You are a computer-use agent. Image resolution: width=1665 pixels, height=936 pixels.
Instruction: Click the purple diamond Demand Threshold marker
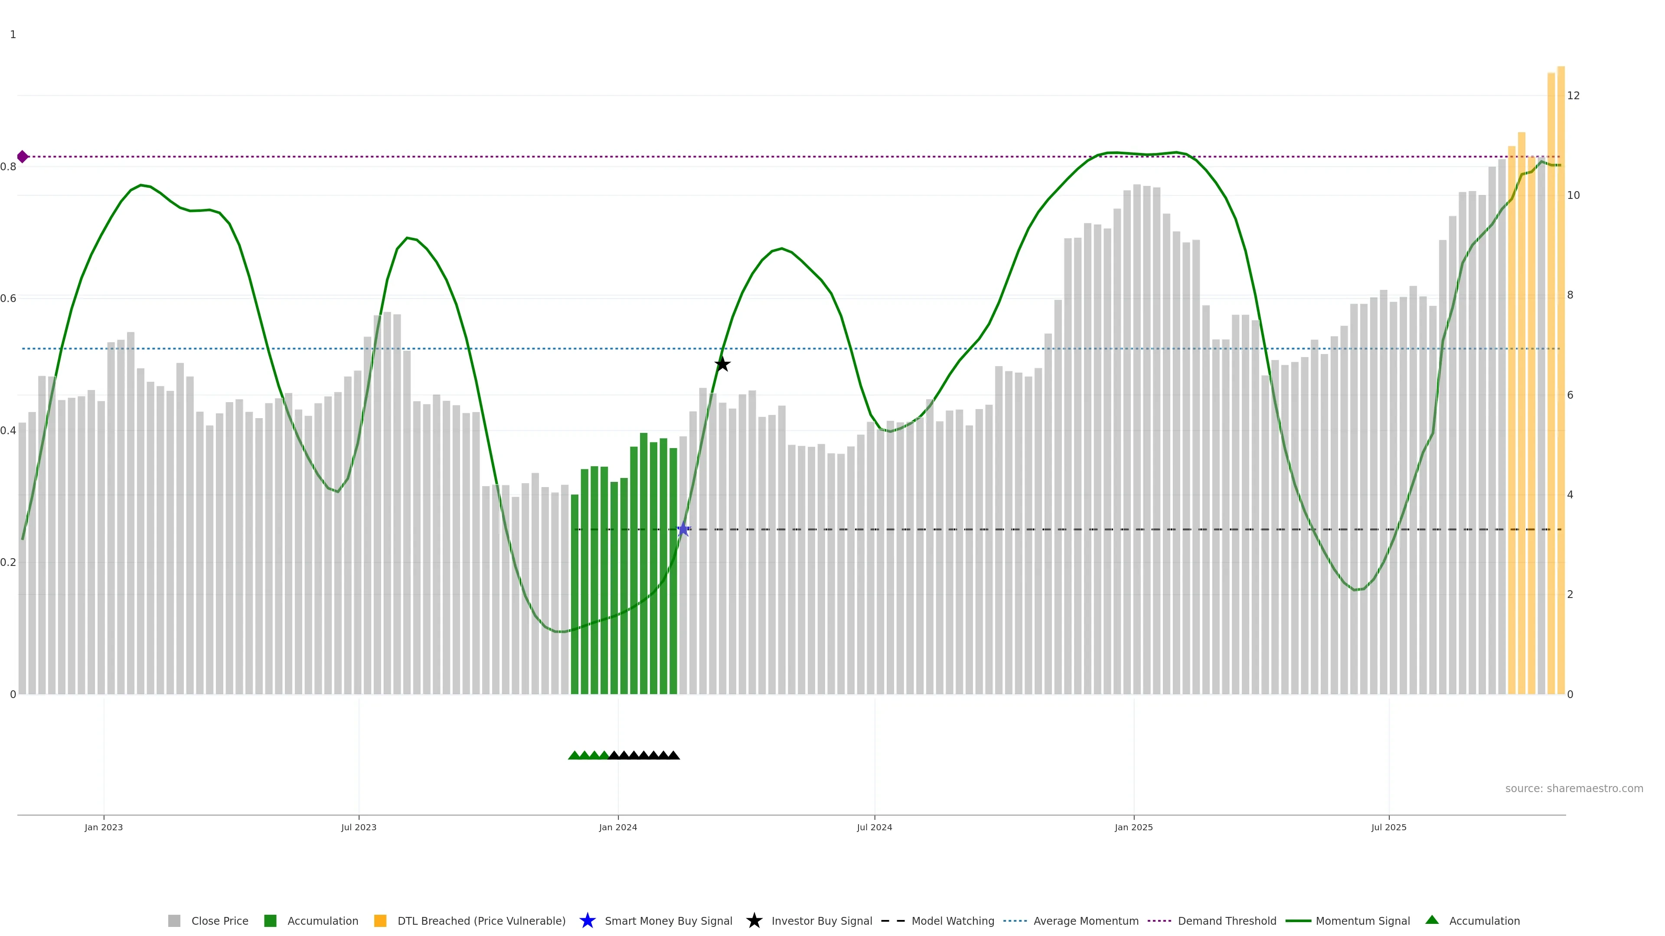pos(23,157)
